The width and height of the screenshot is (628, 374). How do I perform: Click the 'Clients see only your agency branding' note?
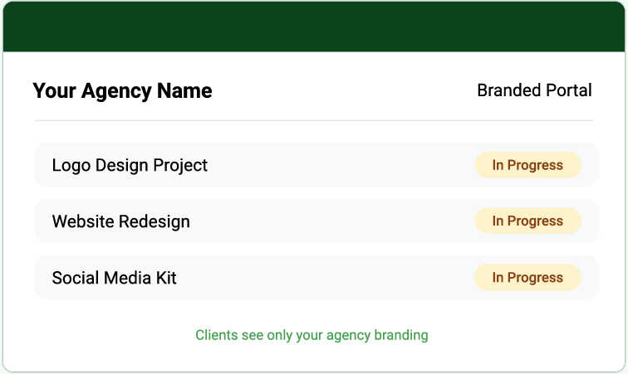pyautogui.click(x=312, y=335)
